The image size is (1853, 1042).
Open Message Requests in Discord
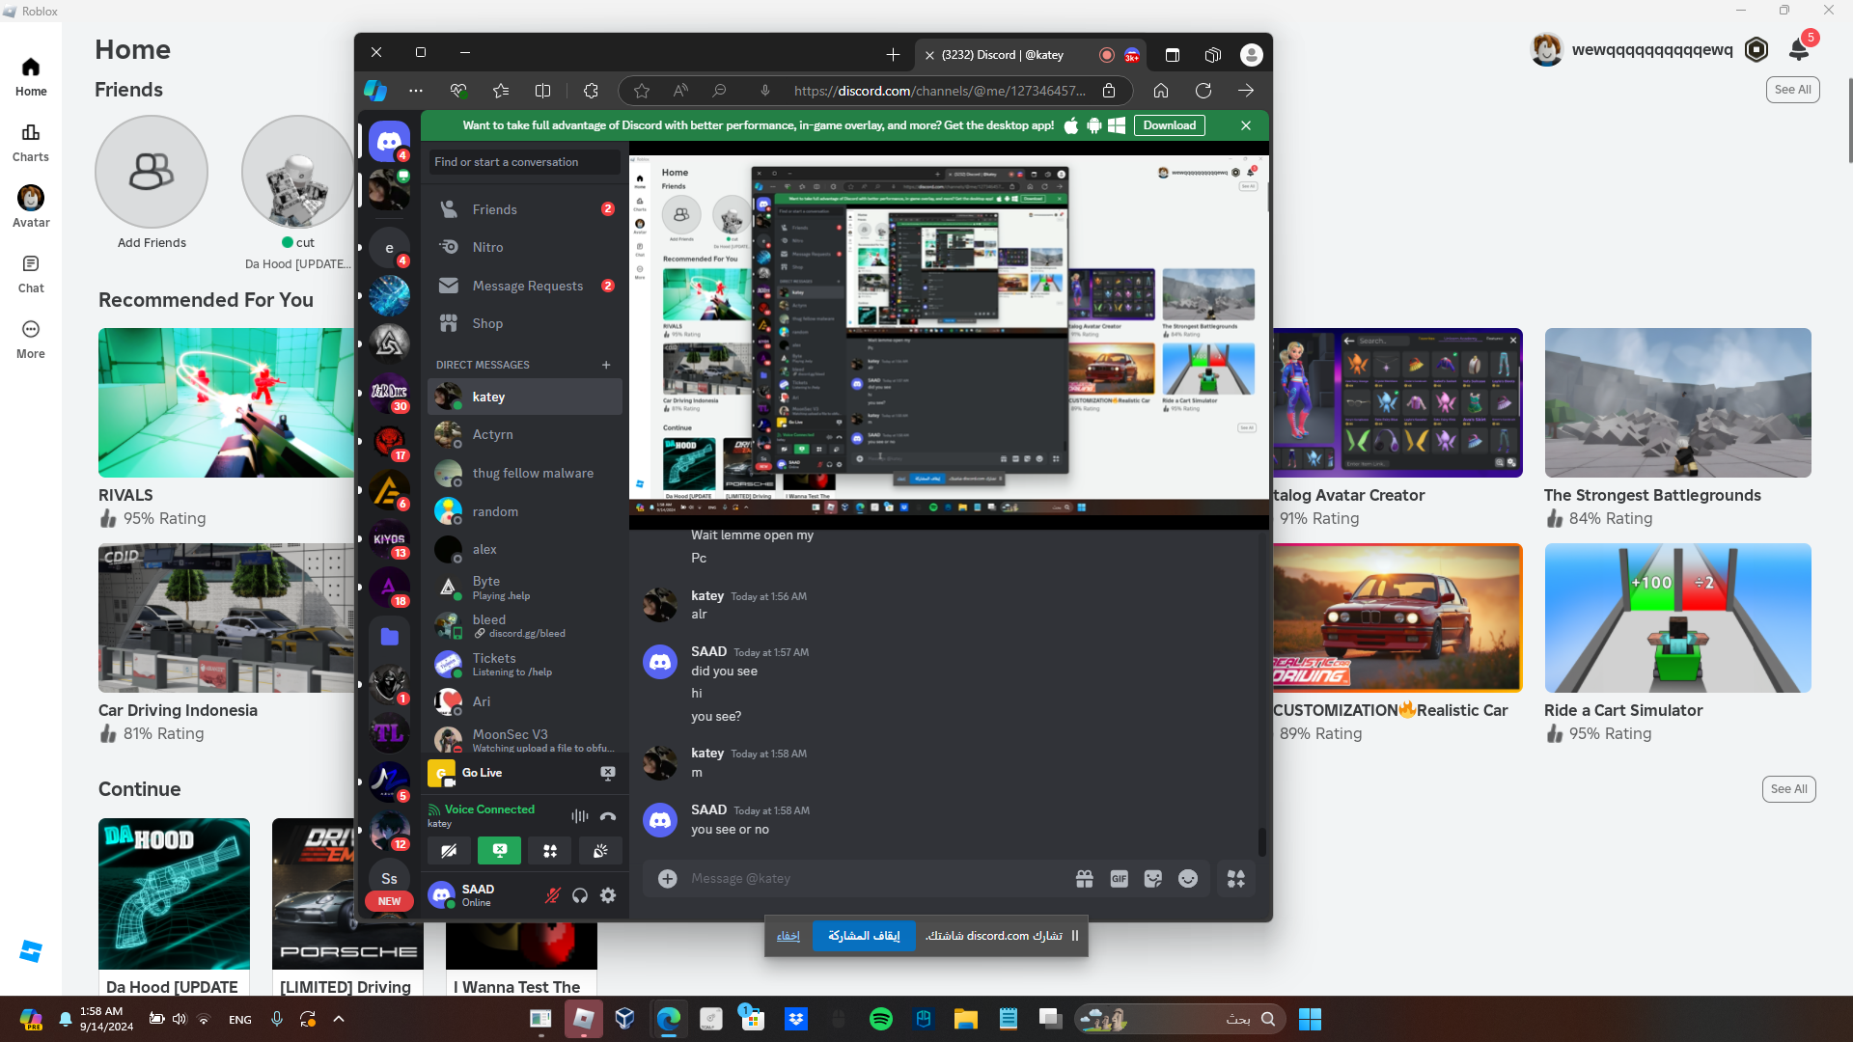[x=524, y=286]
